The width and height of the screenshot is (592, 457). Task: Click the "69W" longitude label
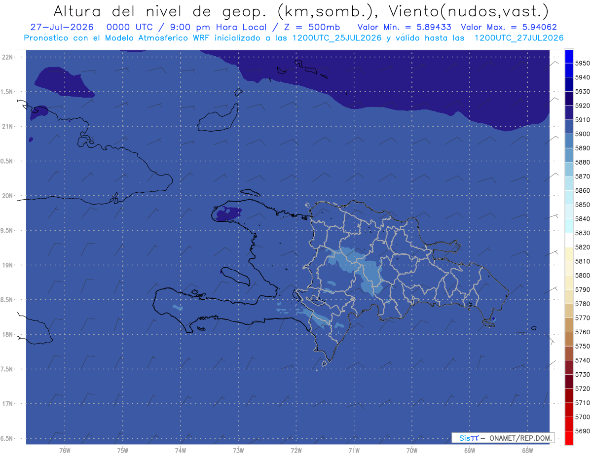470,450
